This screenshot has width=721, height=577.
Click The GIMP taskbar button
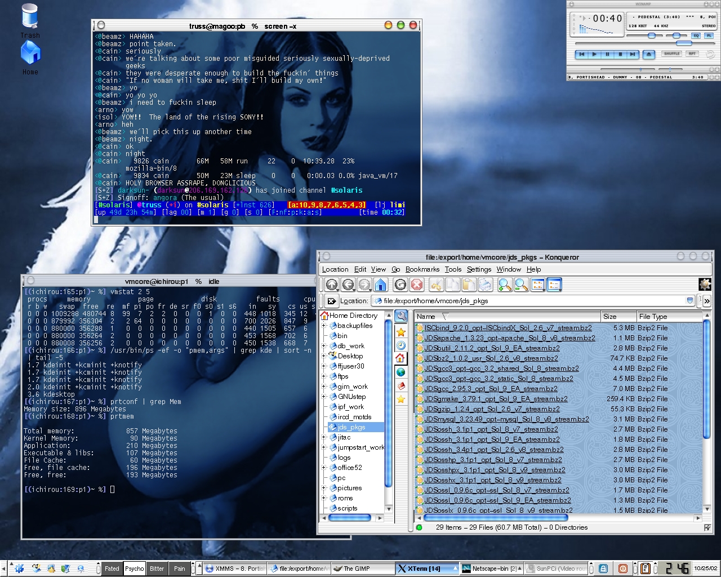point(360,569)
